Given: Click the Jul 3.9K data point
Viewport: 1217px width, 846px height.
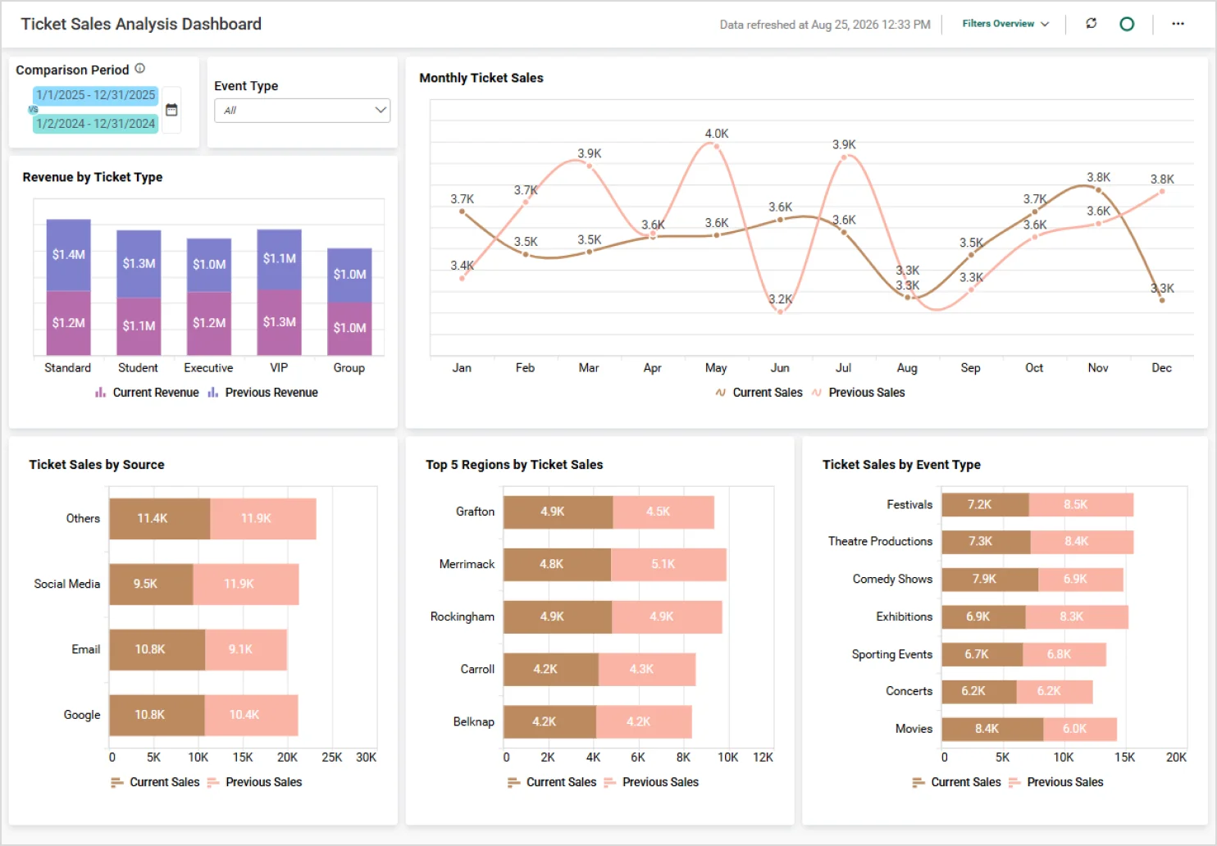Looking at the screenshot, I should tap(843, 157).
